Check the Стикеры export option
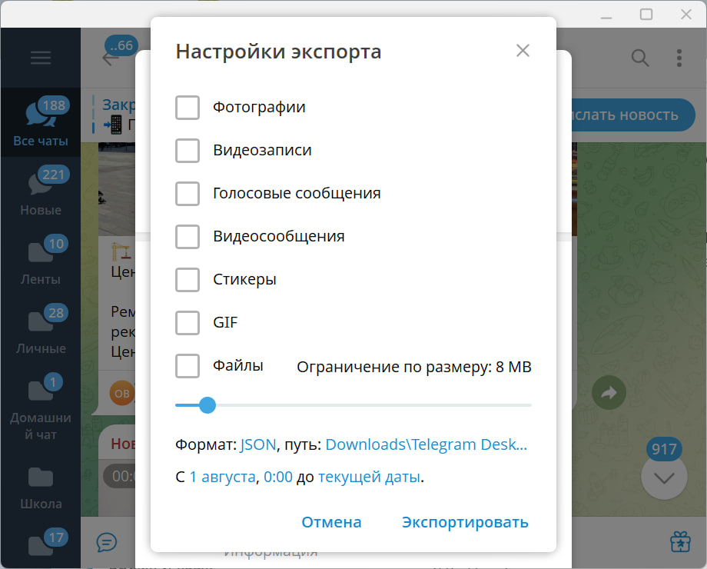Screen dimensions: 707x569 (x=188, y=280)
